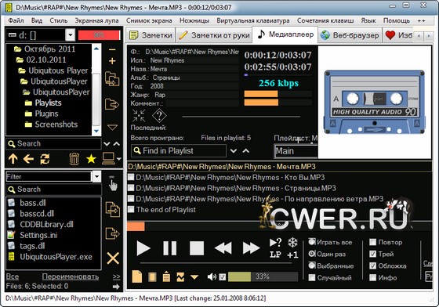
Task: Go up one folder with up arrow
Action: 13,159
